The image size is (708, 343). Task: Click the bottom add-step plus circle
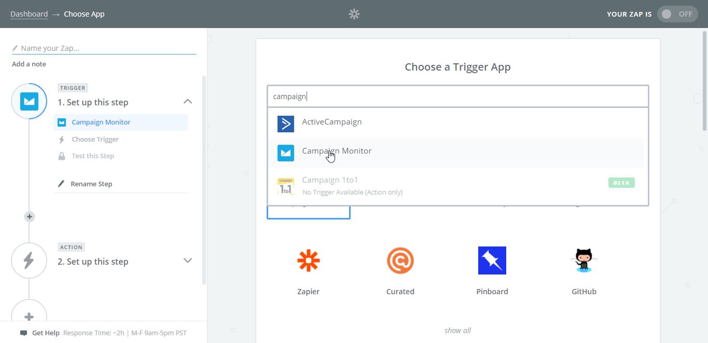click(x=30, y=317)
